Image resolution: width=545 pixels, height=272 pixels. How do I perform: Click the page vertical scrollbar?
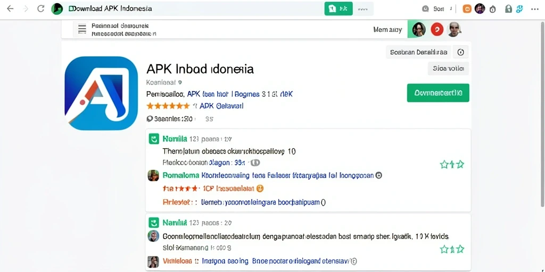(x=542, y=115)
